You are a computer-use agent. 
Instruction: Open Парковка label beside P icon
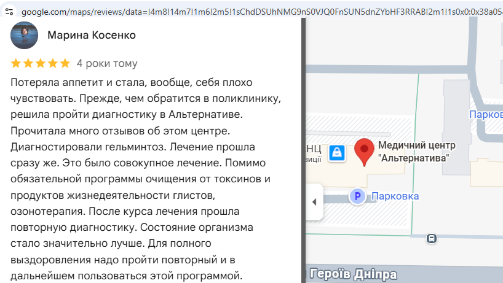[x=395, y=196]
